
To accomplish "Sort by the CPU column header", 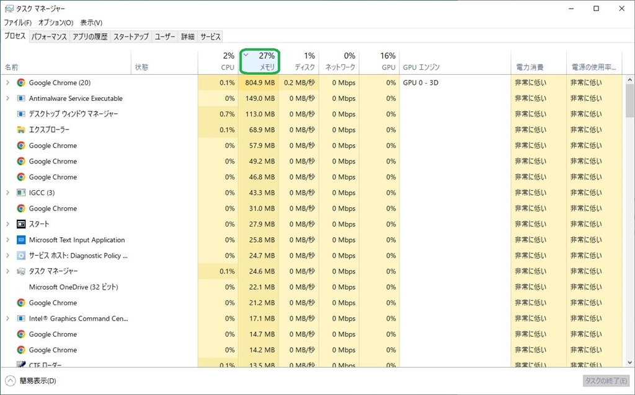I will point(218,61).
